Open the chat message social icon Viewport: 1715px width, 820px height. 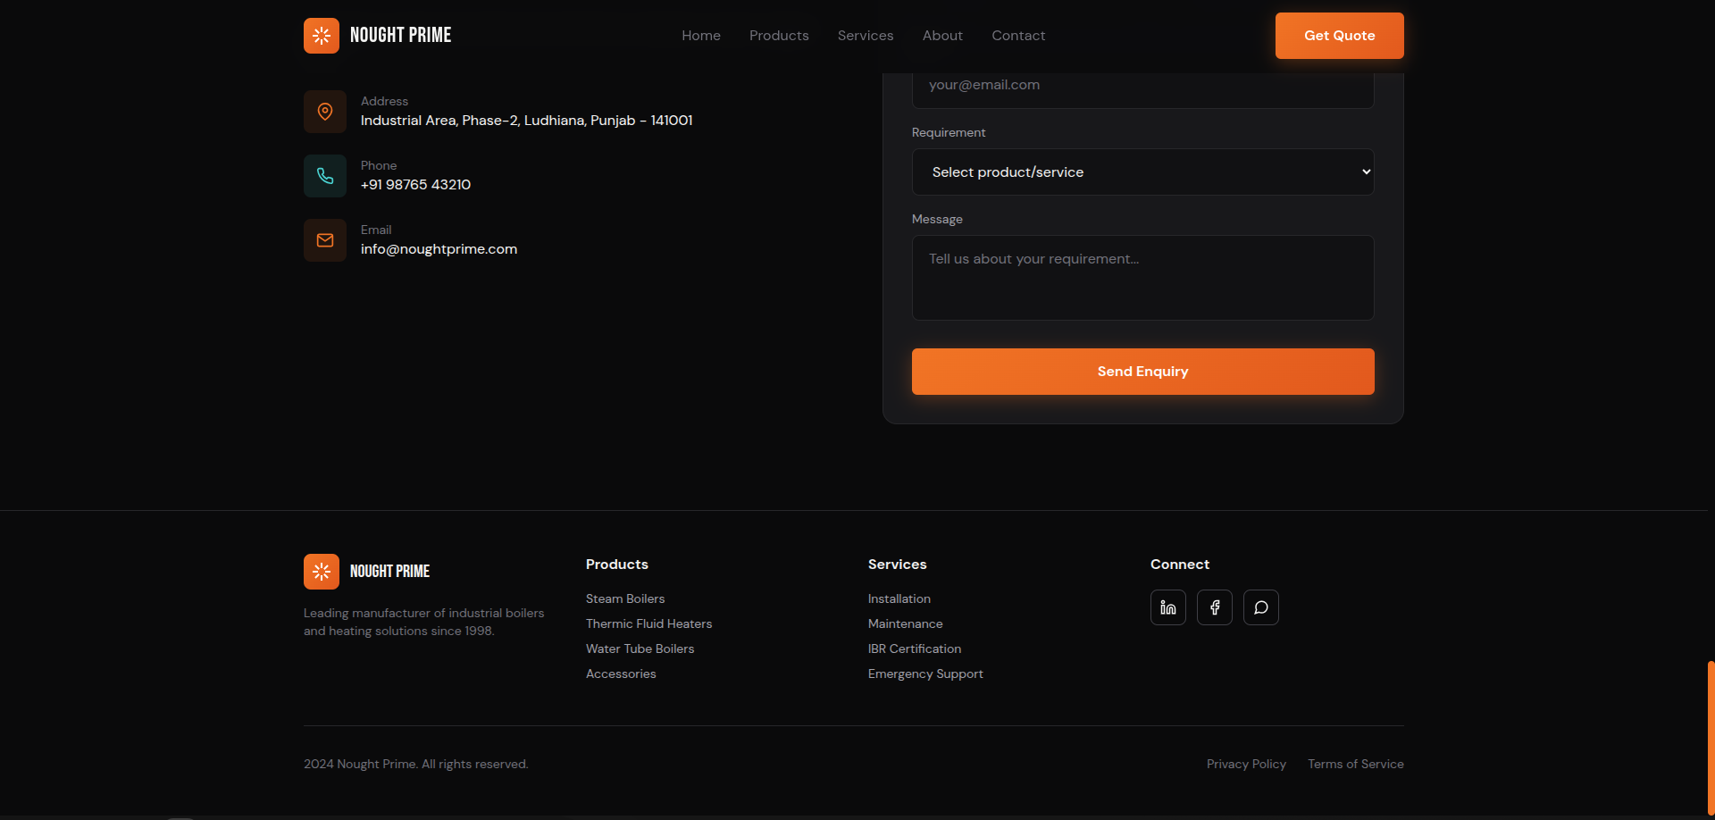[1260, 607]
